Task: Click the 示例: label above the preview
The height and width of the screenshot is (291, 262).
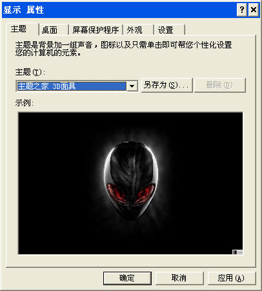Action: point(24,103)
